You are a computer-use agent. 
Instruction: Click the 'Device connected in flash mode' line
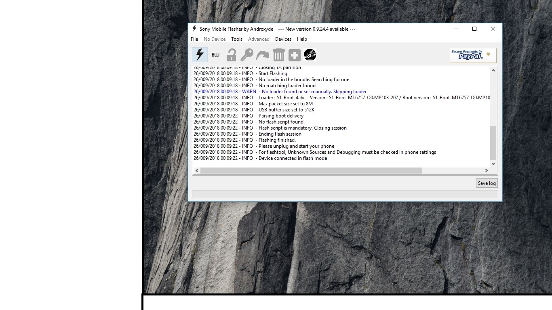260,158
